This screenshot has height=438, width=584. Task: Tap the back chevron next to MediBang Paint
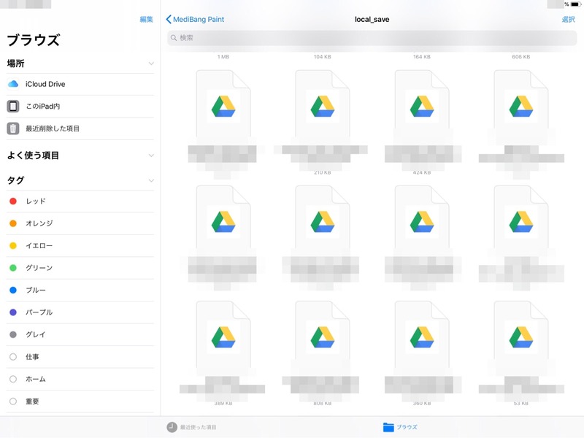point(169,20)
